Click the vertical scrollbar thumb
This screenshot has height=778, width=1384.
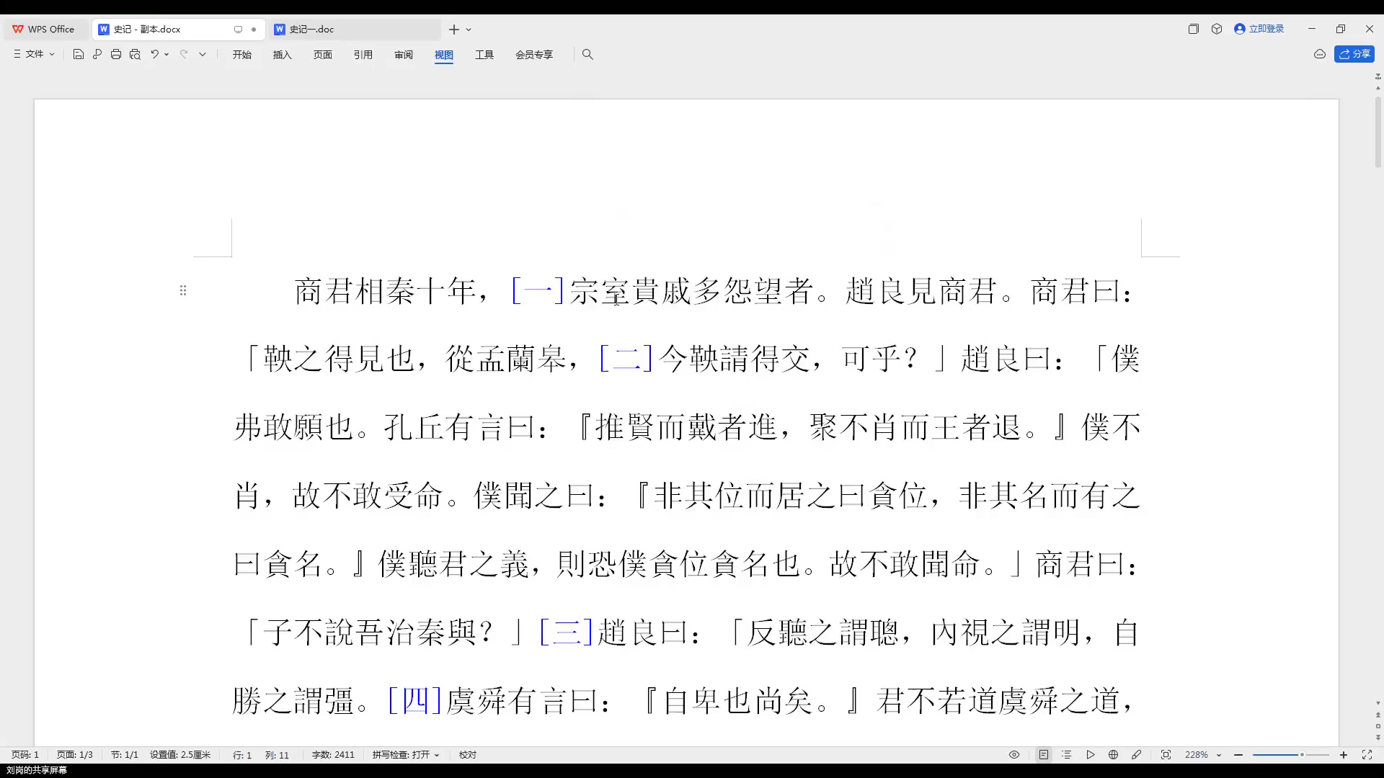click(x=1378, y=131)
